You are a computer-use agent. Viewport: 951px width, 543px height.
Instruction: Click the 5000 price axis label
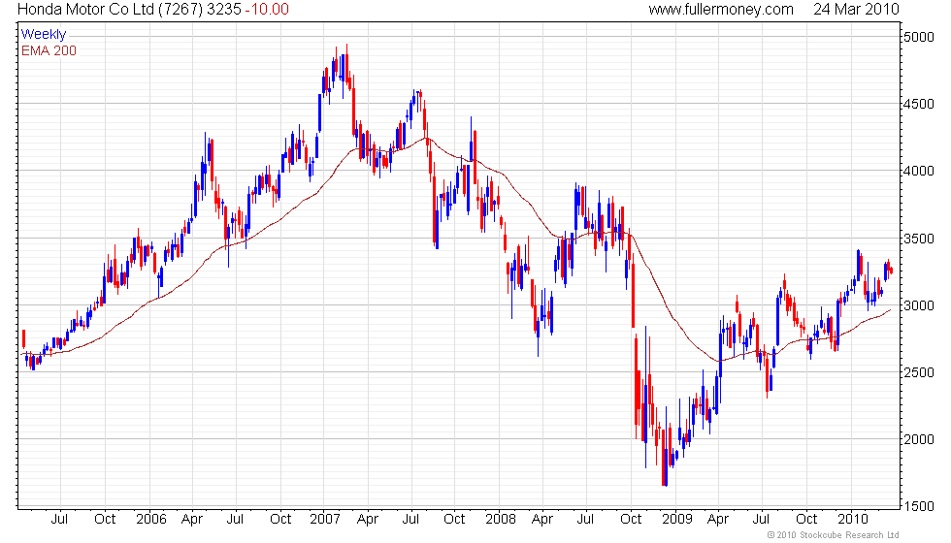pyautogui.click(x=919, y=37)
